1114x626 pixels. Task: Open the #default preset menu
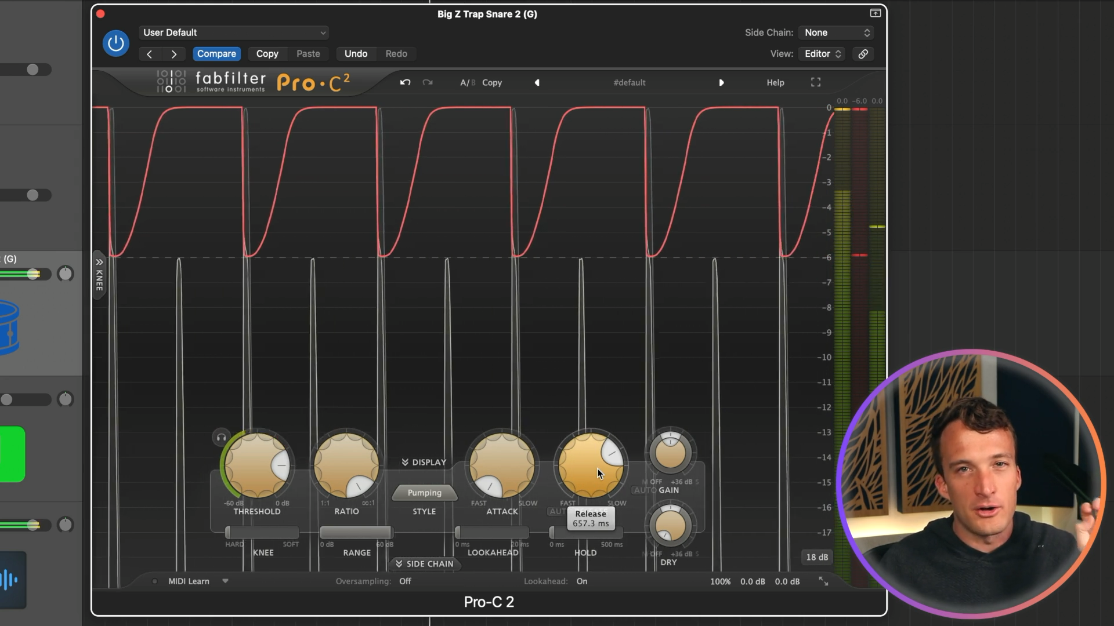[x=630, y=83]
